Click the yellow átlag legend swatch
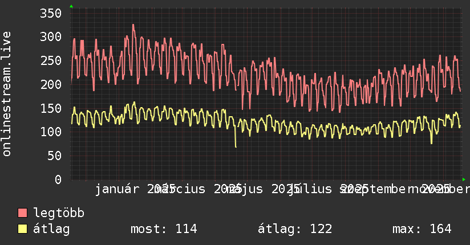The width and height of the screenshot is (470, 245). [x=23, y=229]
